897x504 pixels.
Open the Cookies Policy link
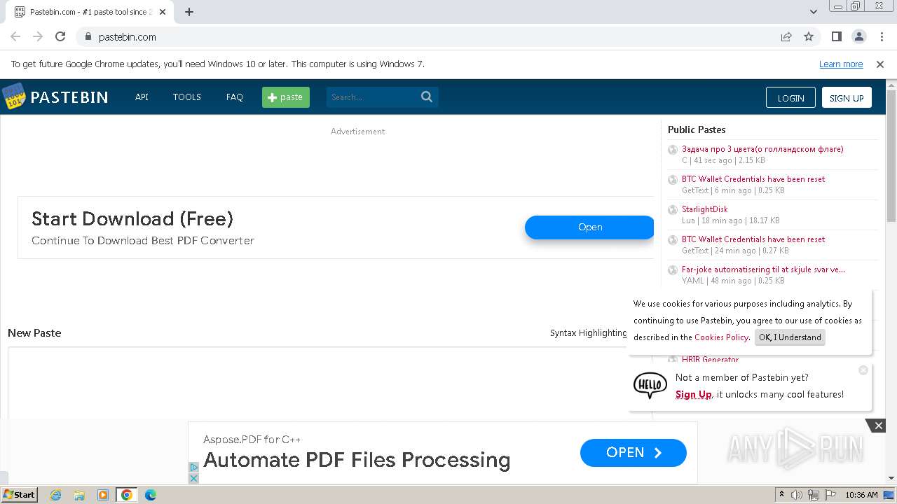pos(721,337)
